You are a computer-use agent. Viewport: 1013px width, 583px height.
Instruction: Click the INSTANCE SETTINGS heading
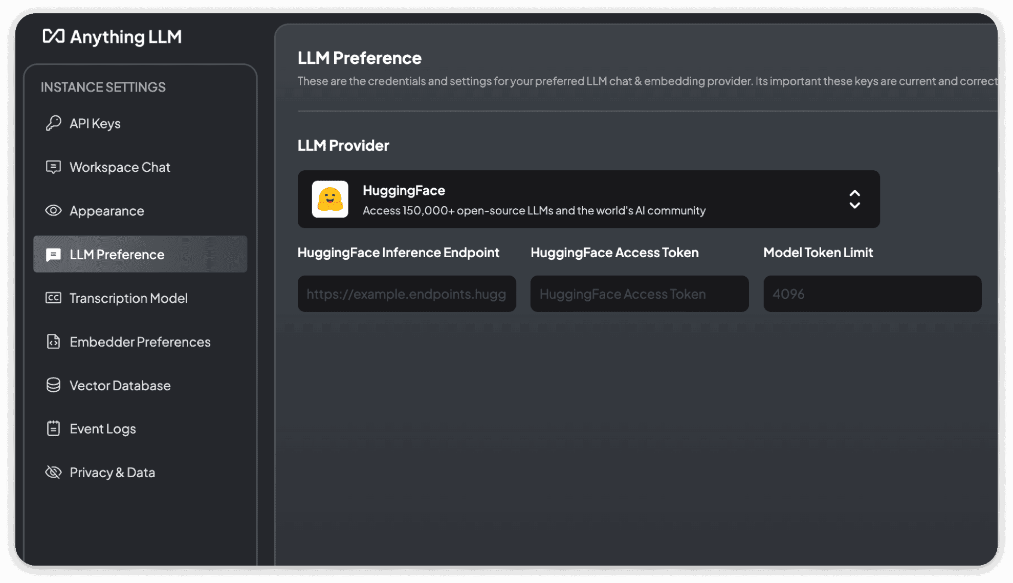(x=103, y=87)
